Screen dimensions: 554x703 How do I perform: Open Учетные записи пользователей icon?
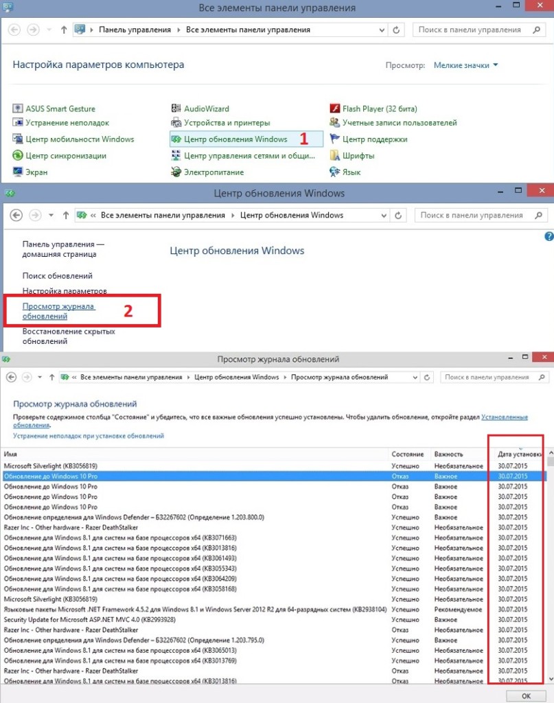click(334, 122)
